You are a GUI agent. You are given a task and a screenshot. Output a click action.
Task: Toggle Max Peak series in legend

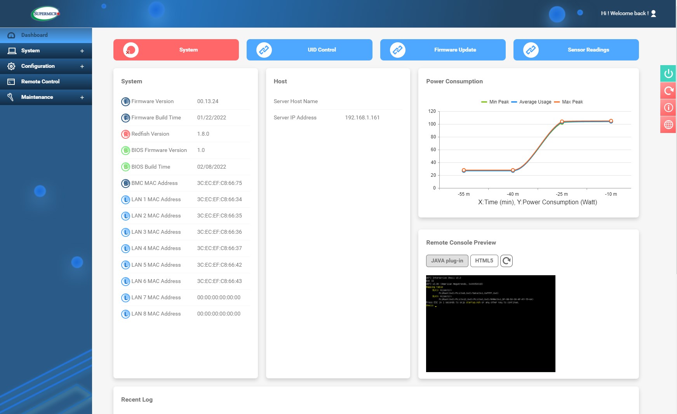pos(568,102)
